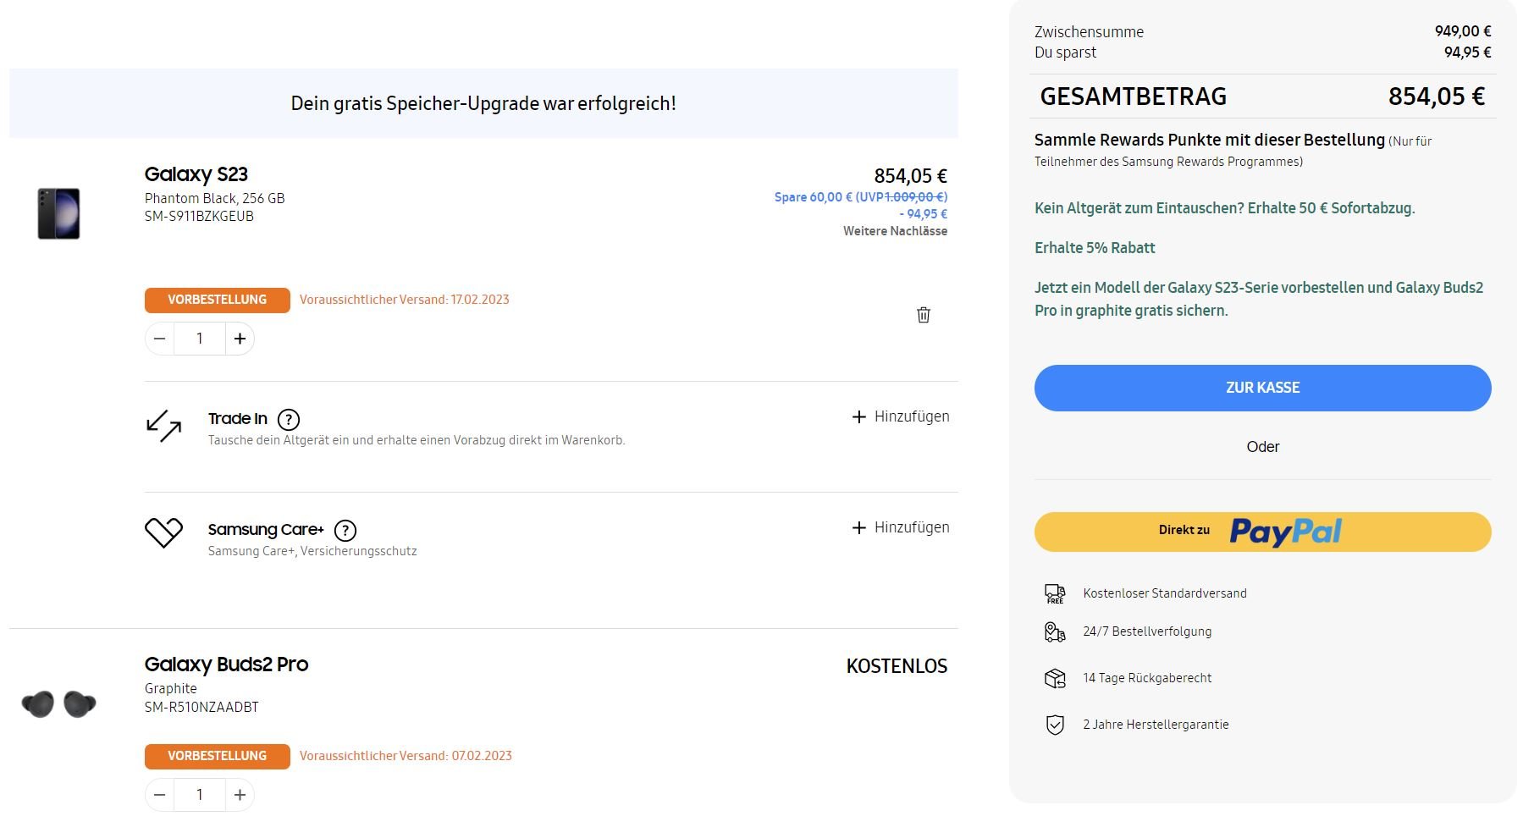Click the 2 Jahre Herstellergarantie text
Image resolution: width=1523 pixels, height=816 pixels.
[x=1156, y=725]
